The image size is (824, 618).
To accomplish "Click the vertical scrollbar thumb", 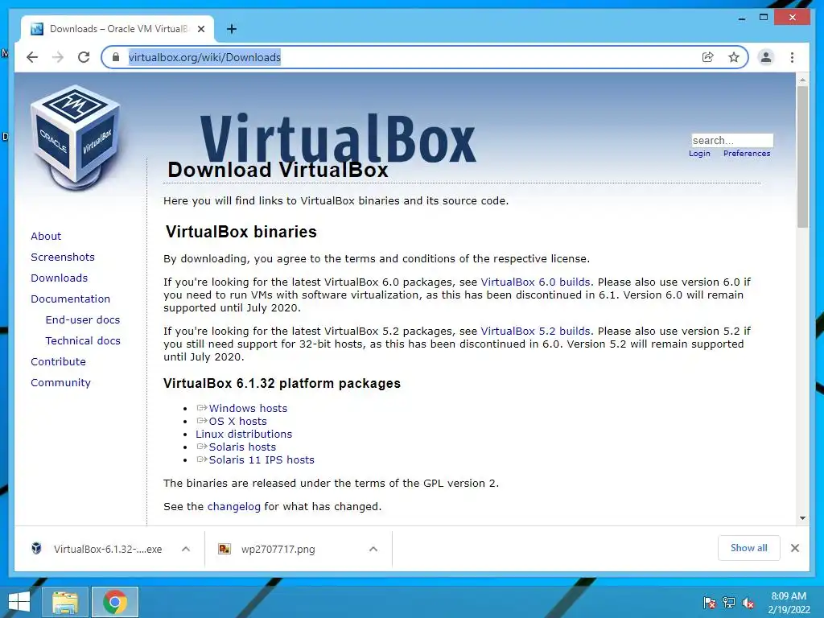I will (x=802, y=157).
